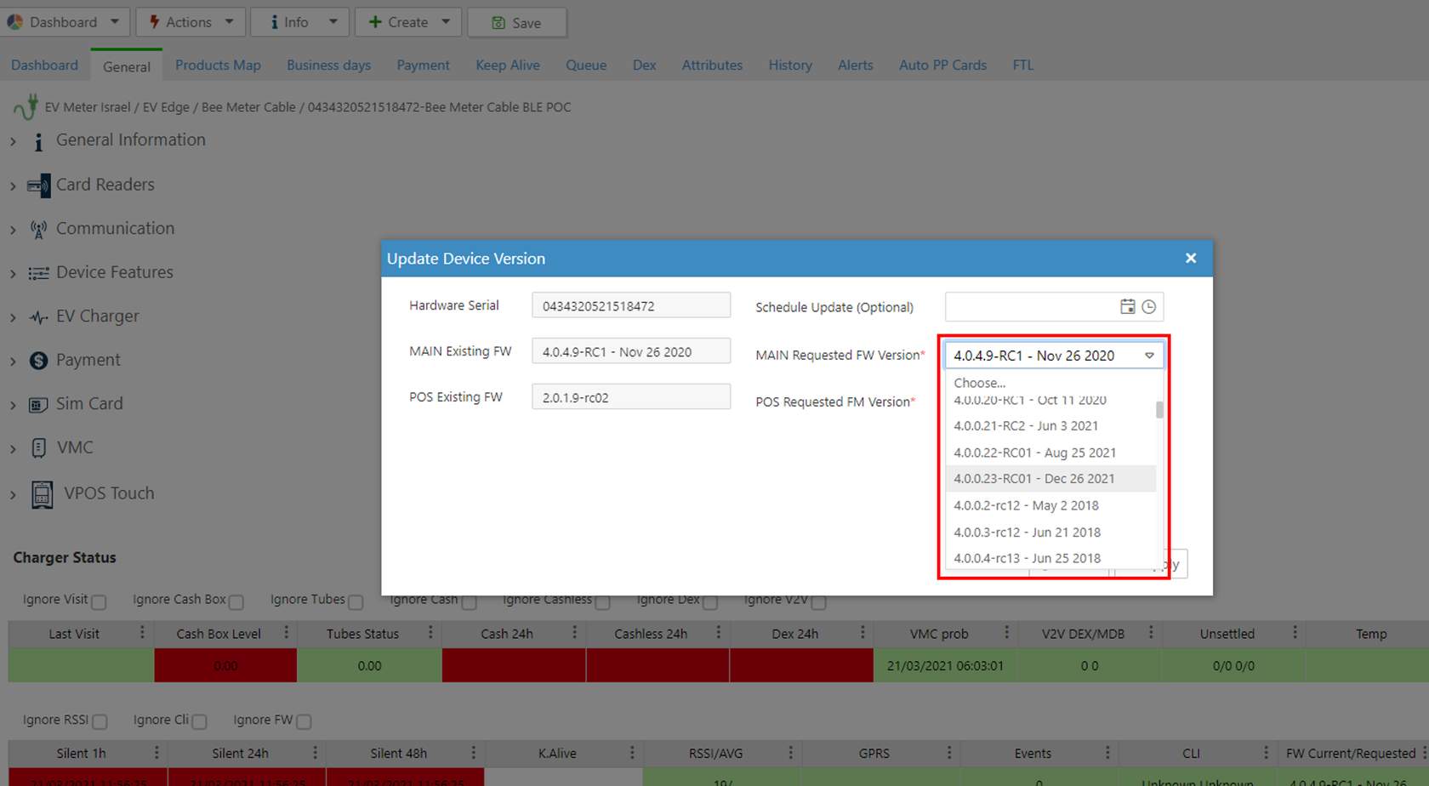1429x786 pixels.
Task: Switch to the Keep Alive tab
Action: coord(508,65)
